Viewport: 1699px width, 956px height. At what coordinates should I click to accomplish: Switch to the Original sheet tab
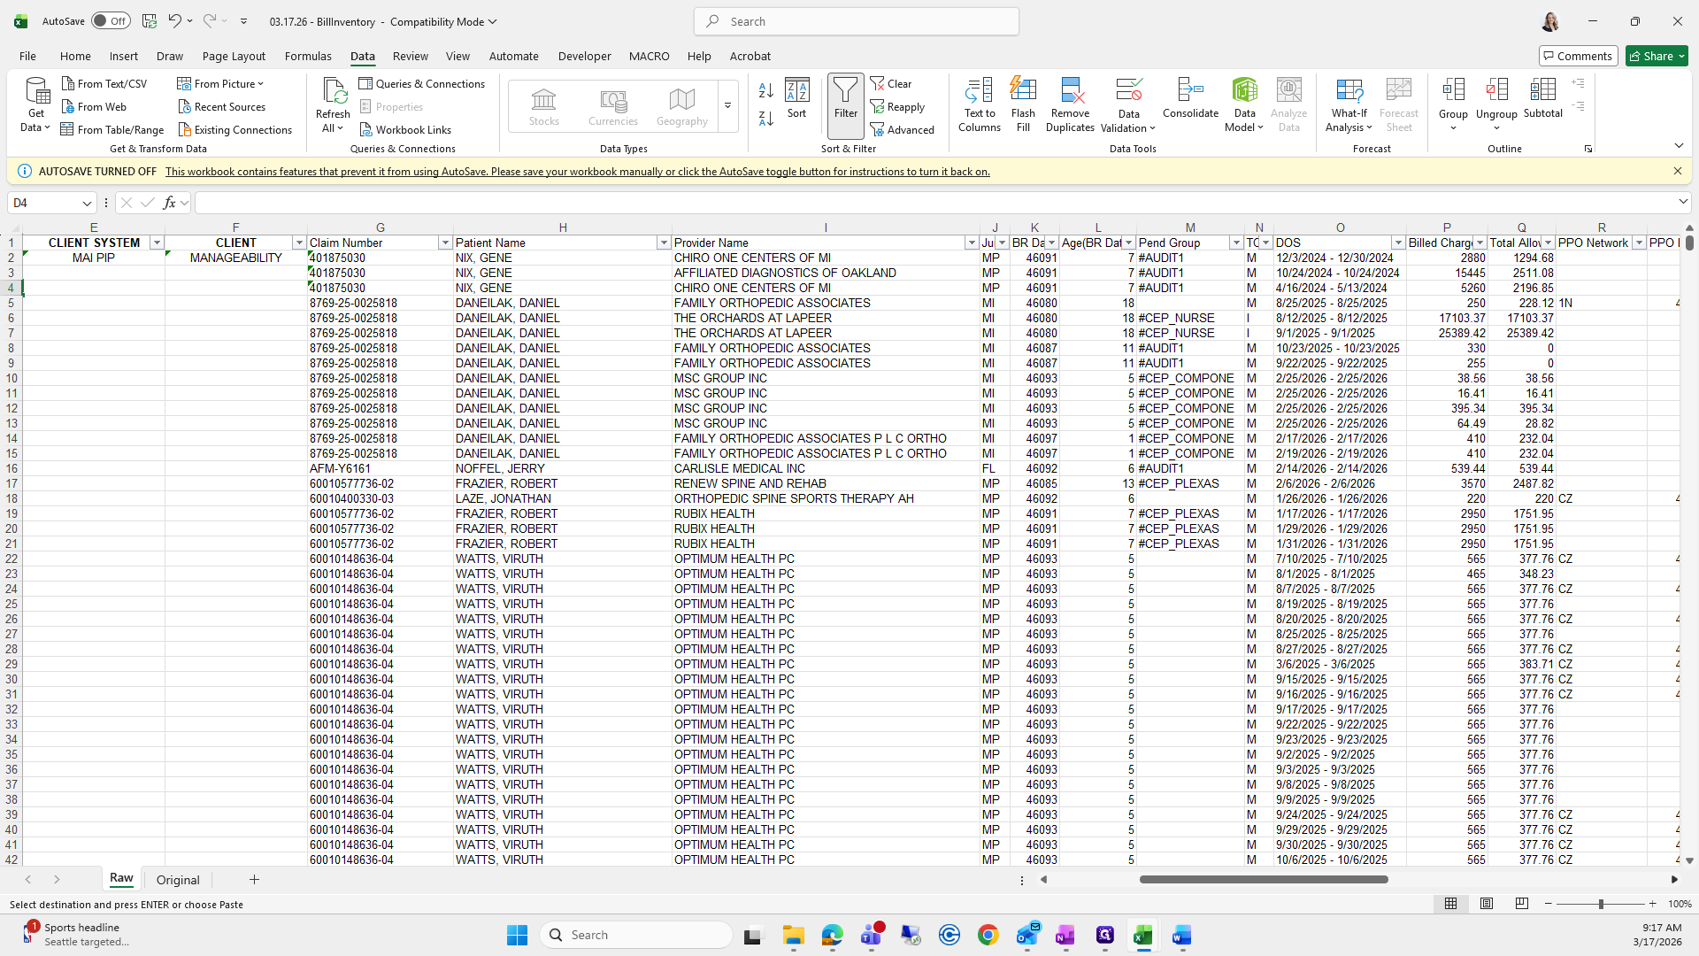pyautogui.click(x=178, y=879)
